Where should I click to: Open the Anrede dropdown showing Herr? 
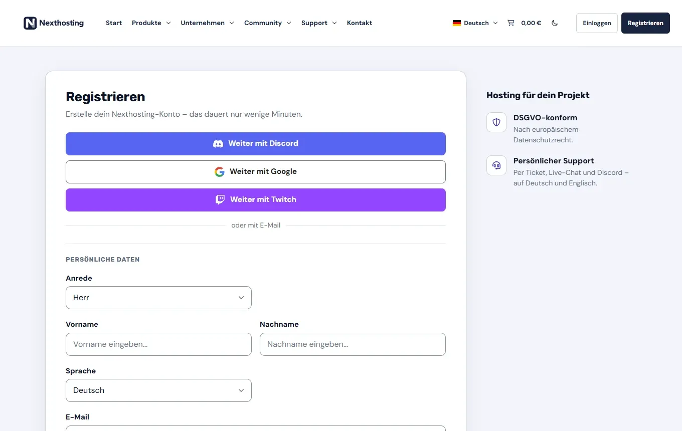(158, 298)
